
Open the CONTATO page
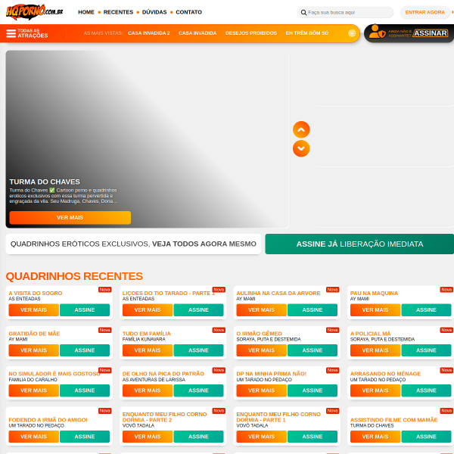pos(188,12)
